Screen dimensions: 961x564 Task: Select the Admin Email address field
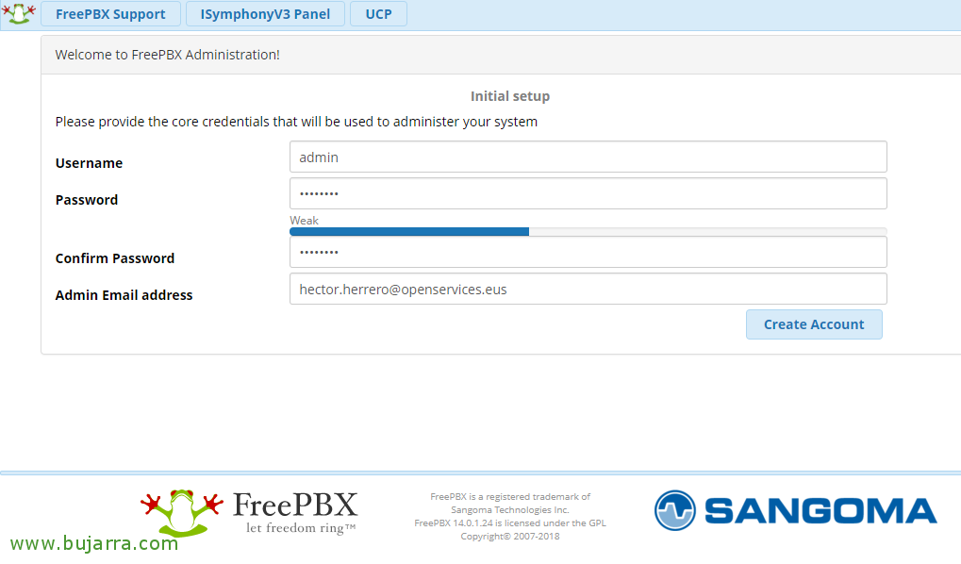[588, 289]
